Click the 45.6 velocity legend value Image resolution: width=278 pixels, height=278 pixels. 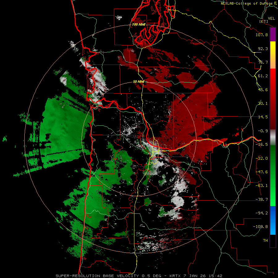click(263, 90)
